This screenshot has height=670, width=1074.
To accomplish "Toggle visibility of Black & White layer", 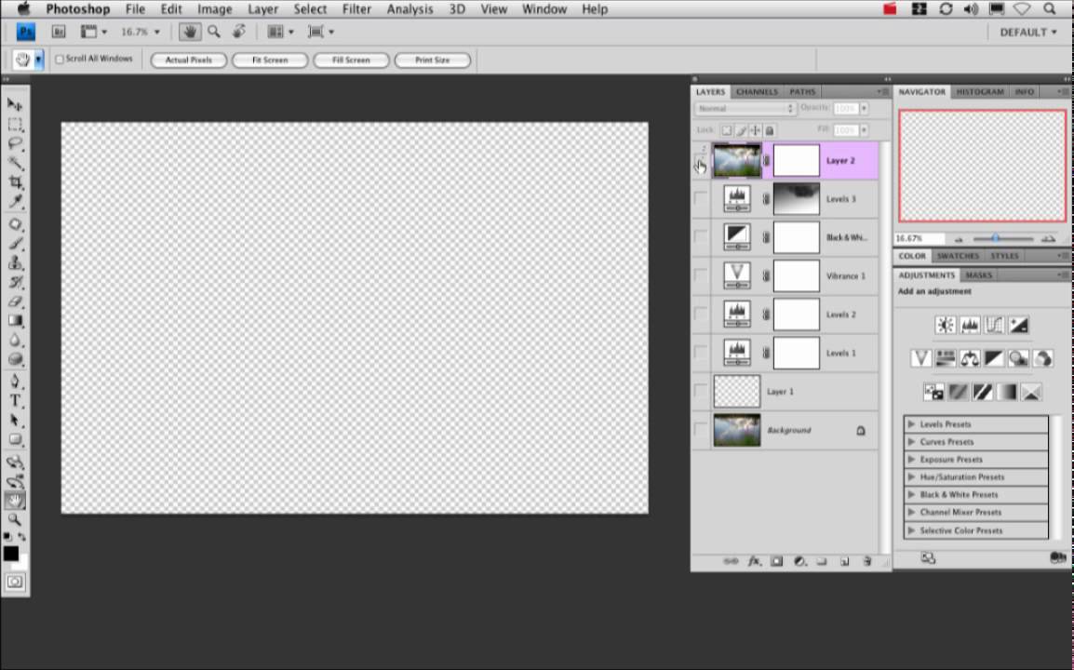I will (x=701, y=237).
